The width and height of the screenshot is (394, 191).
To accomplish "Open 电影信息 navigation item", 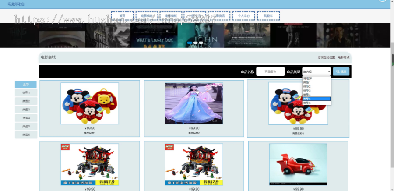I will (x=147, y=16).
